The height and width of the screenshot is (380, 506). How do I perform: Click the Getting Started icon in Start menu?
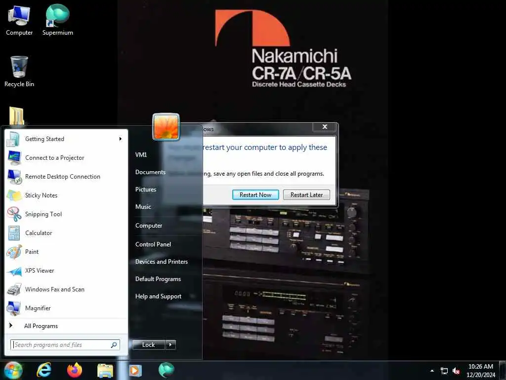(13, 139)
